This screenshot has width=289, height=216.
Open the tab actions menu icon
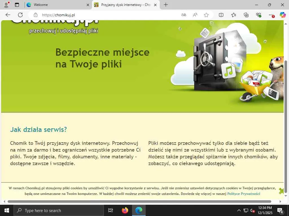tap(17, 5)
